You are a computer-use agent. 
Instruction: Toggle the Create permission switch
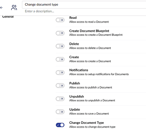60,59
